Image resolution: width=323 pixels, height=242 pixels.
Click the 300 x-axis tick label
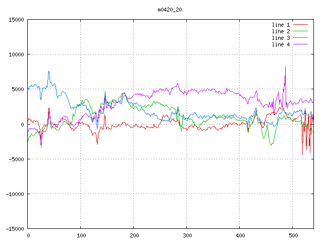pos(186,235)
